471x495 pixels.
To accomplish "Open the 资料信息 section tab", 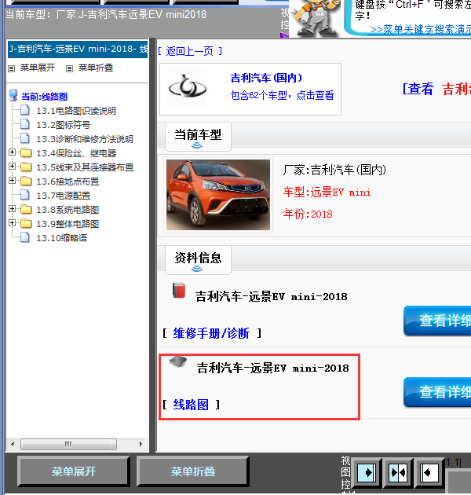I will pyautogui.click(x=198, y=260).
